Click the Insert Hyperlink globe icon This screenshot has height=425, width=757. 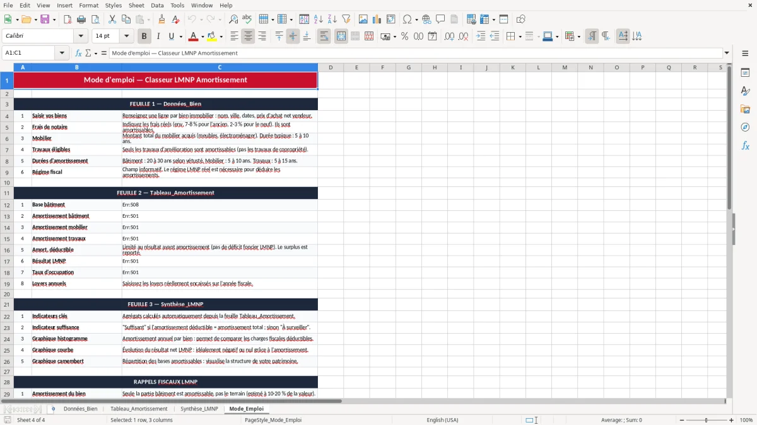(x=426, y=20)
